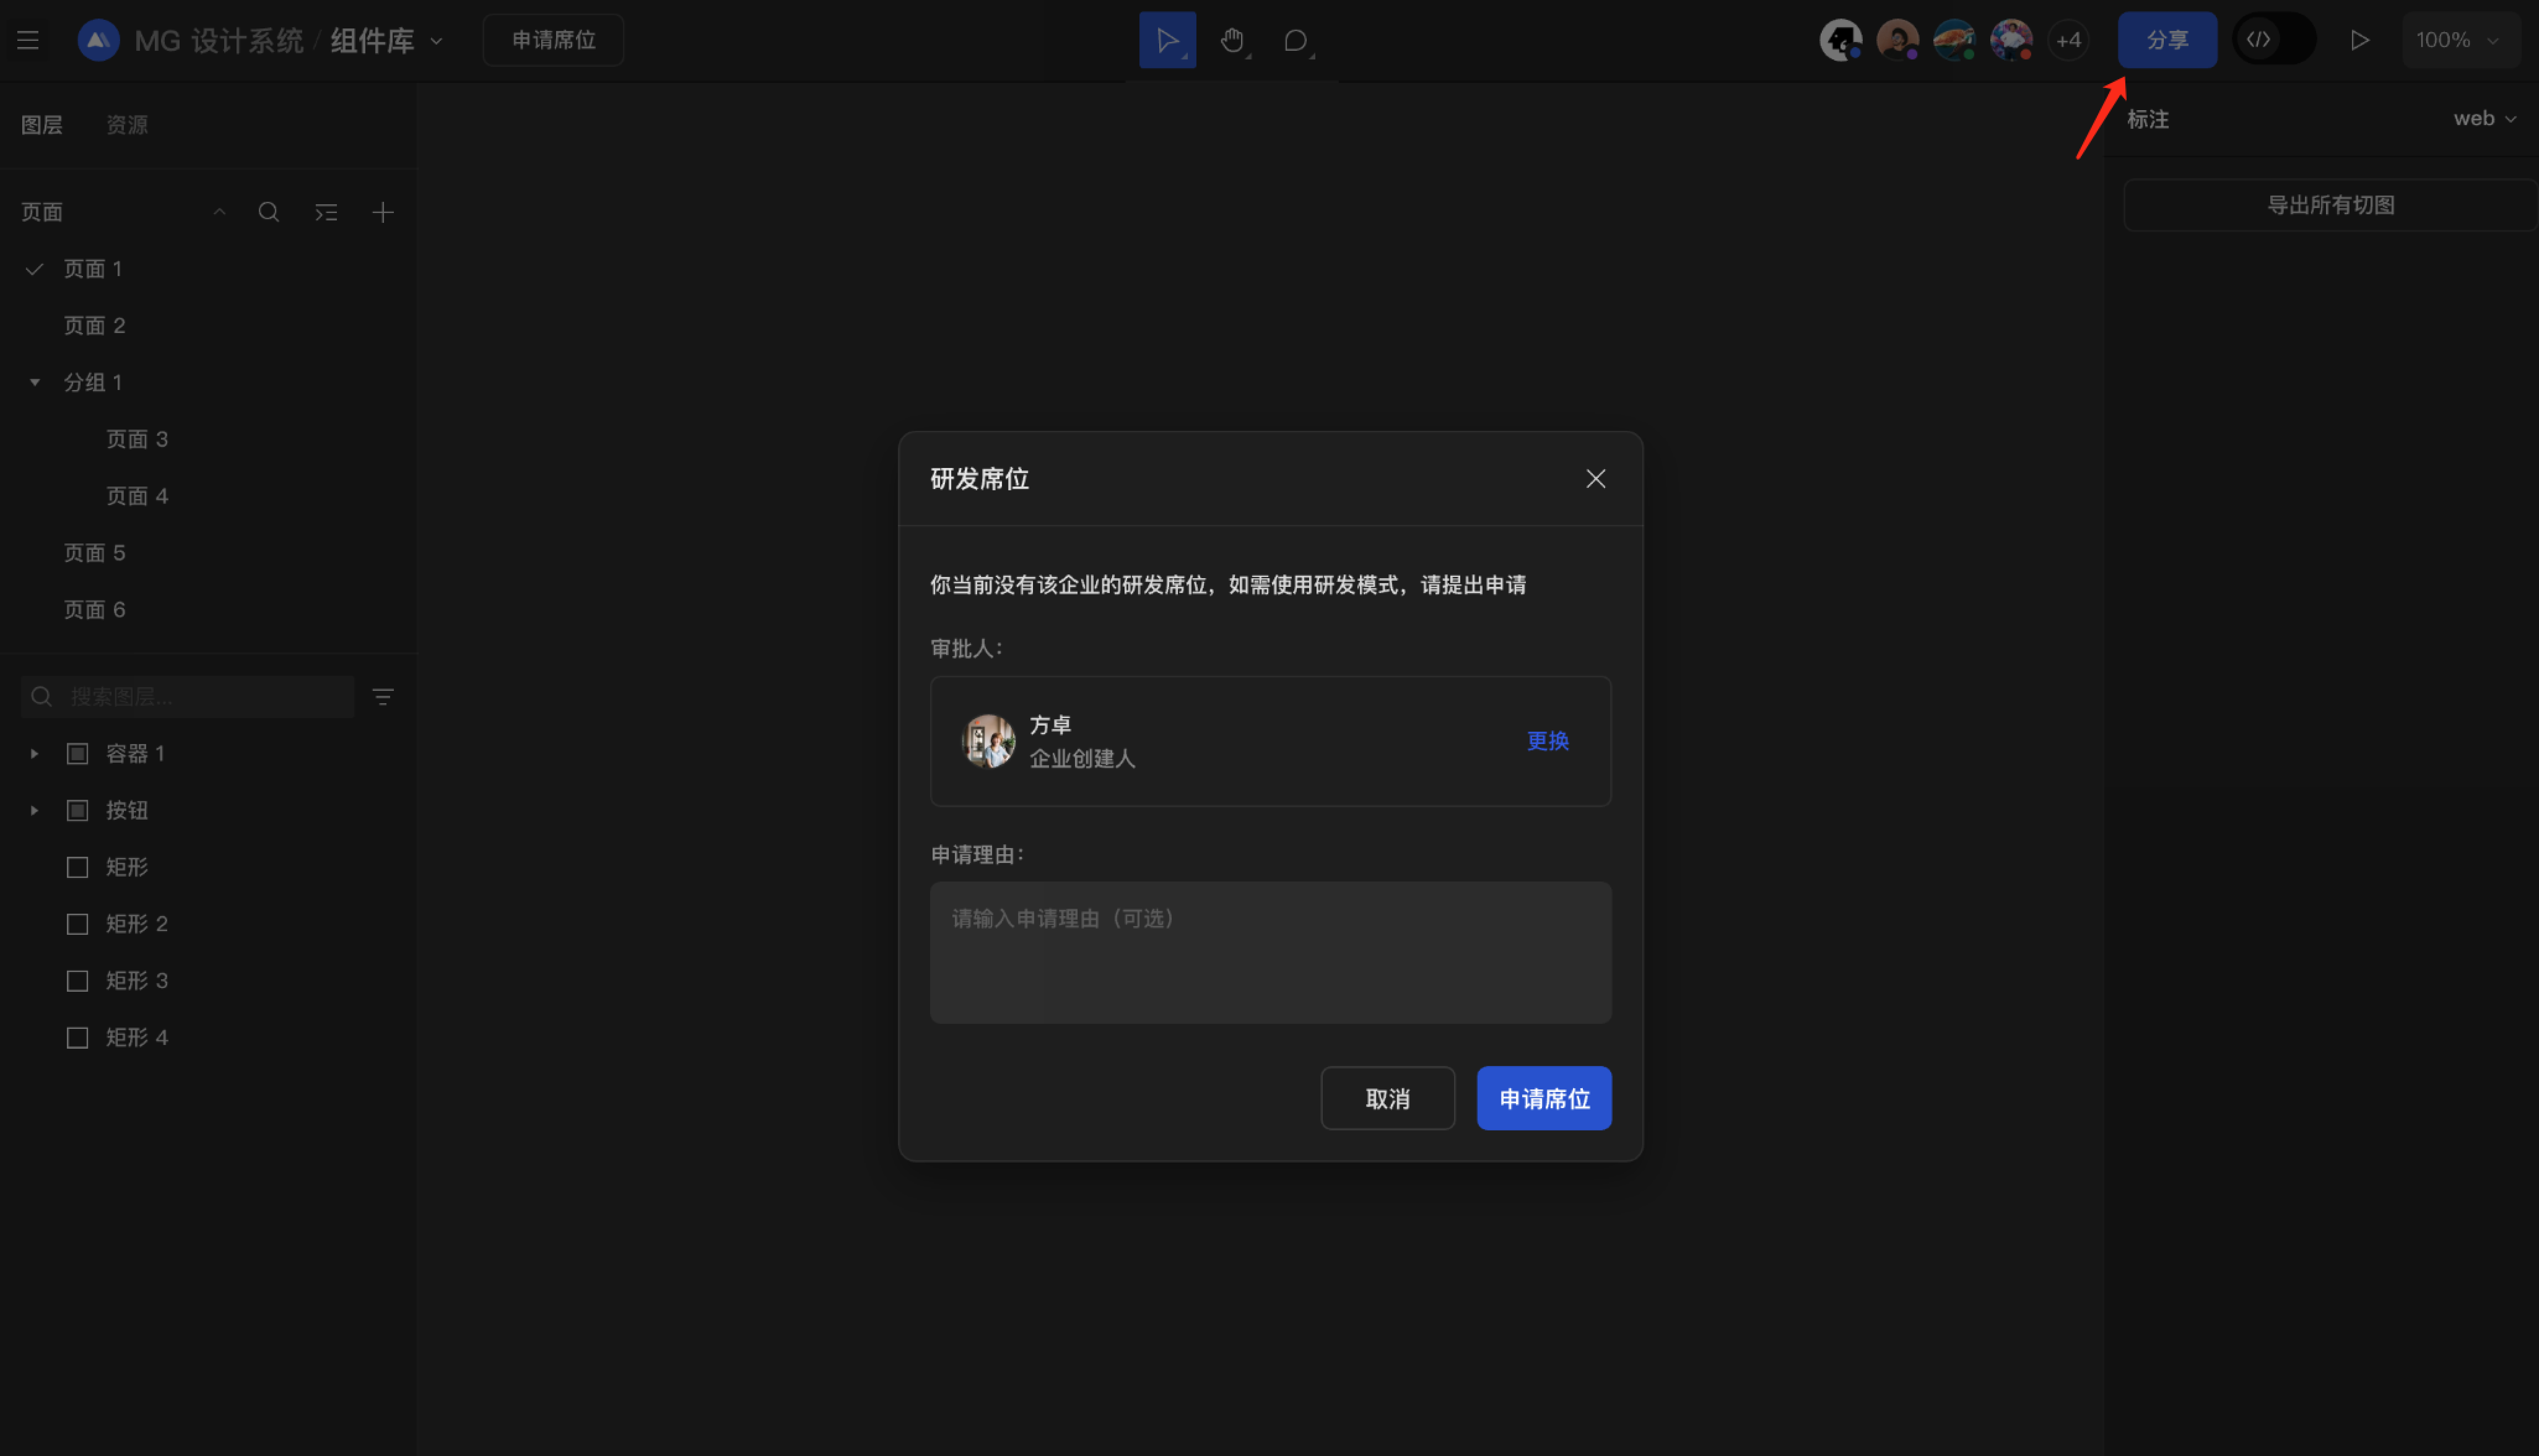
Task: Select the move/pointer tool
Action: pyautogui.click(x=1168, y=40)
